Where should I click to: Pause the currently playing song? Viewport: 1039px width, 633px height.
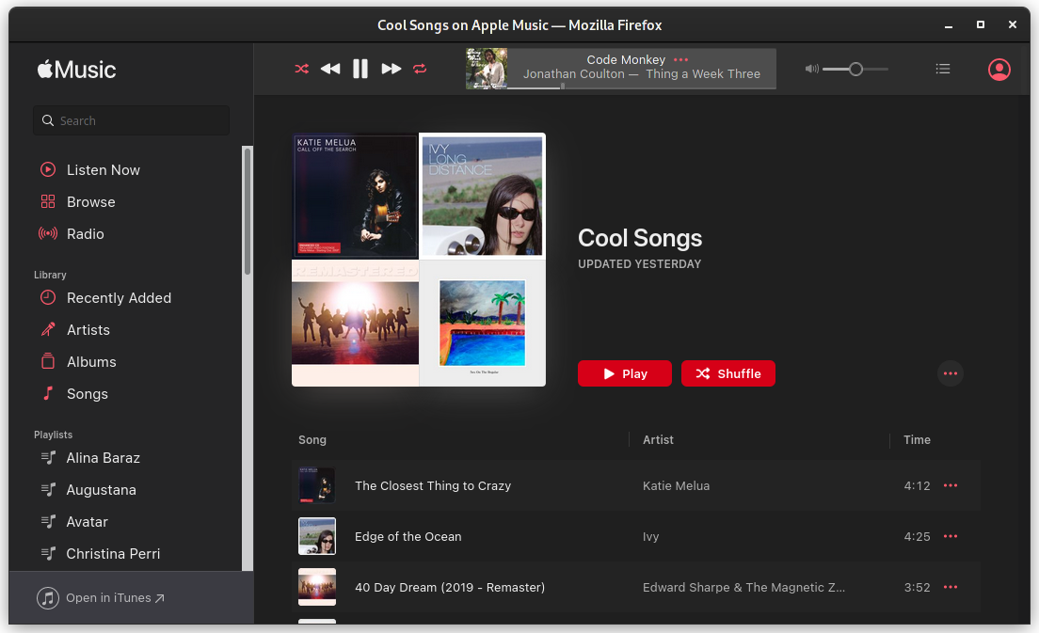click(x=360, y=69)
